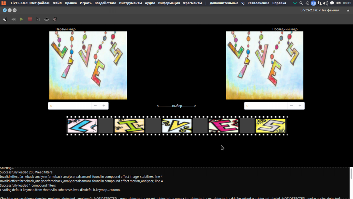Open the Информация menu
The width and height of the screenshot is (353, 199).
[169, 3]
